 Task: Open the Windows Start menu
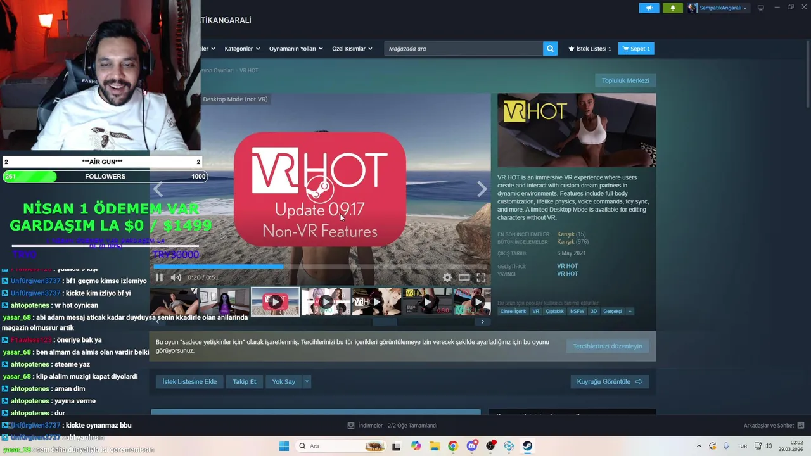pos(284,446)
